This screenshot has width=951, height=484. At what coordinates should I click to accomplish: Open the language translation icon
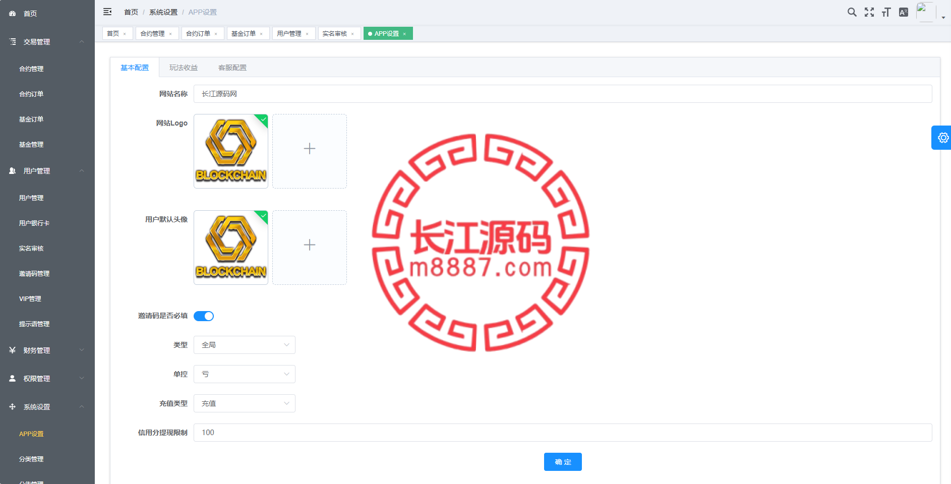pyautogui.click(x=903, y=12)
